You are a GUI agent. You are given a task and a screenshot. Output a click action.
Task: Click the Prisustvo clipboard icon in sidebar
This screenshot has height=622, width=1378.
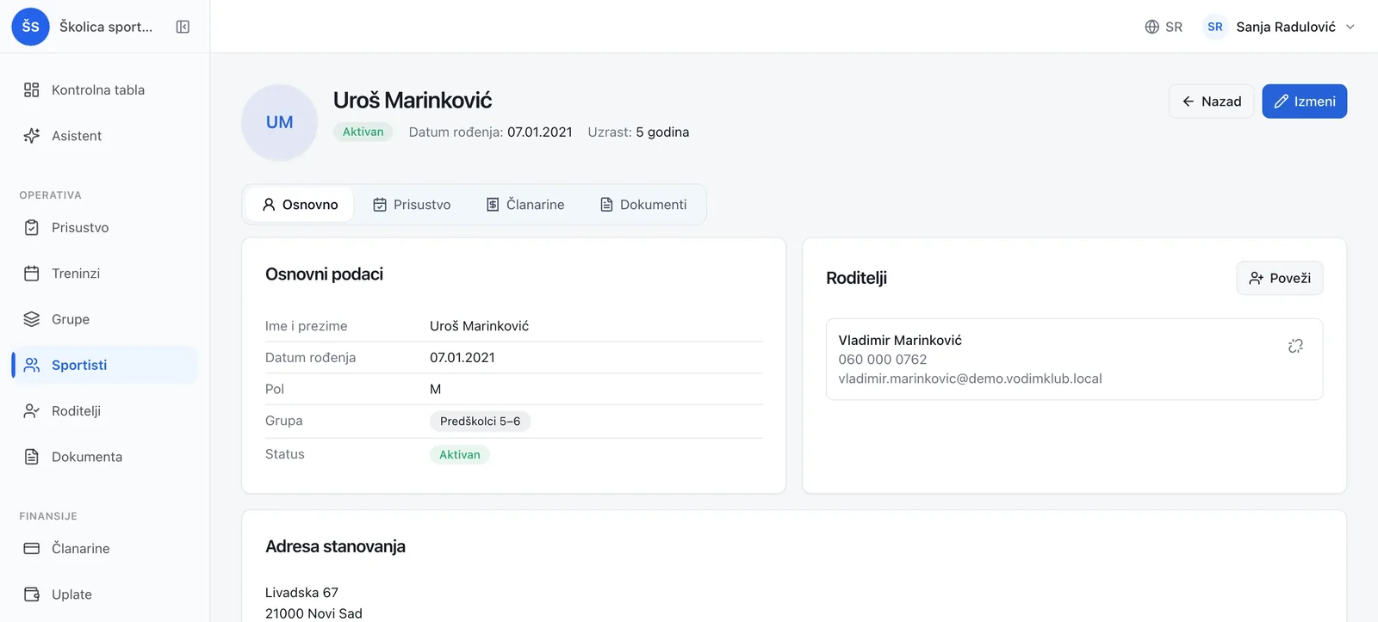[x=32, y=228]
